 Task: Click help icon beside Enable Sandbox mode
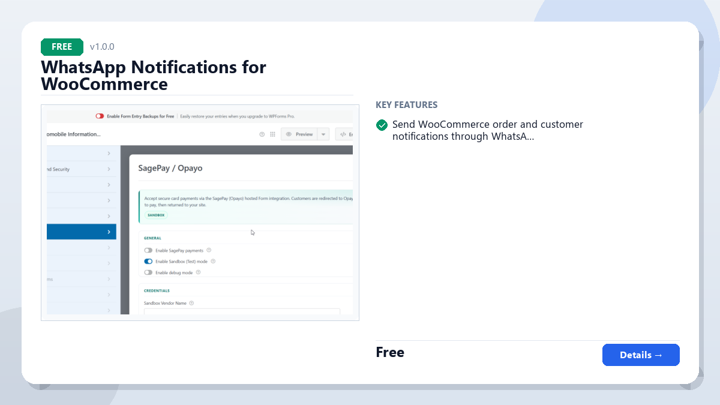pyautogui.click(x=213, y=262)
